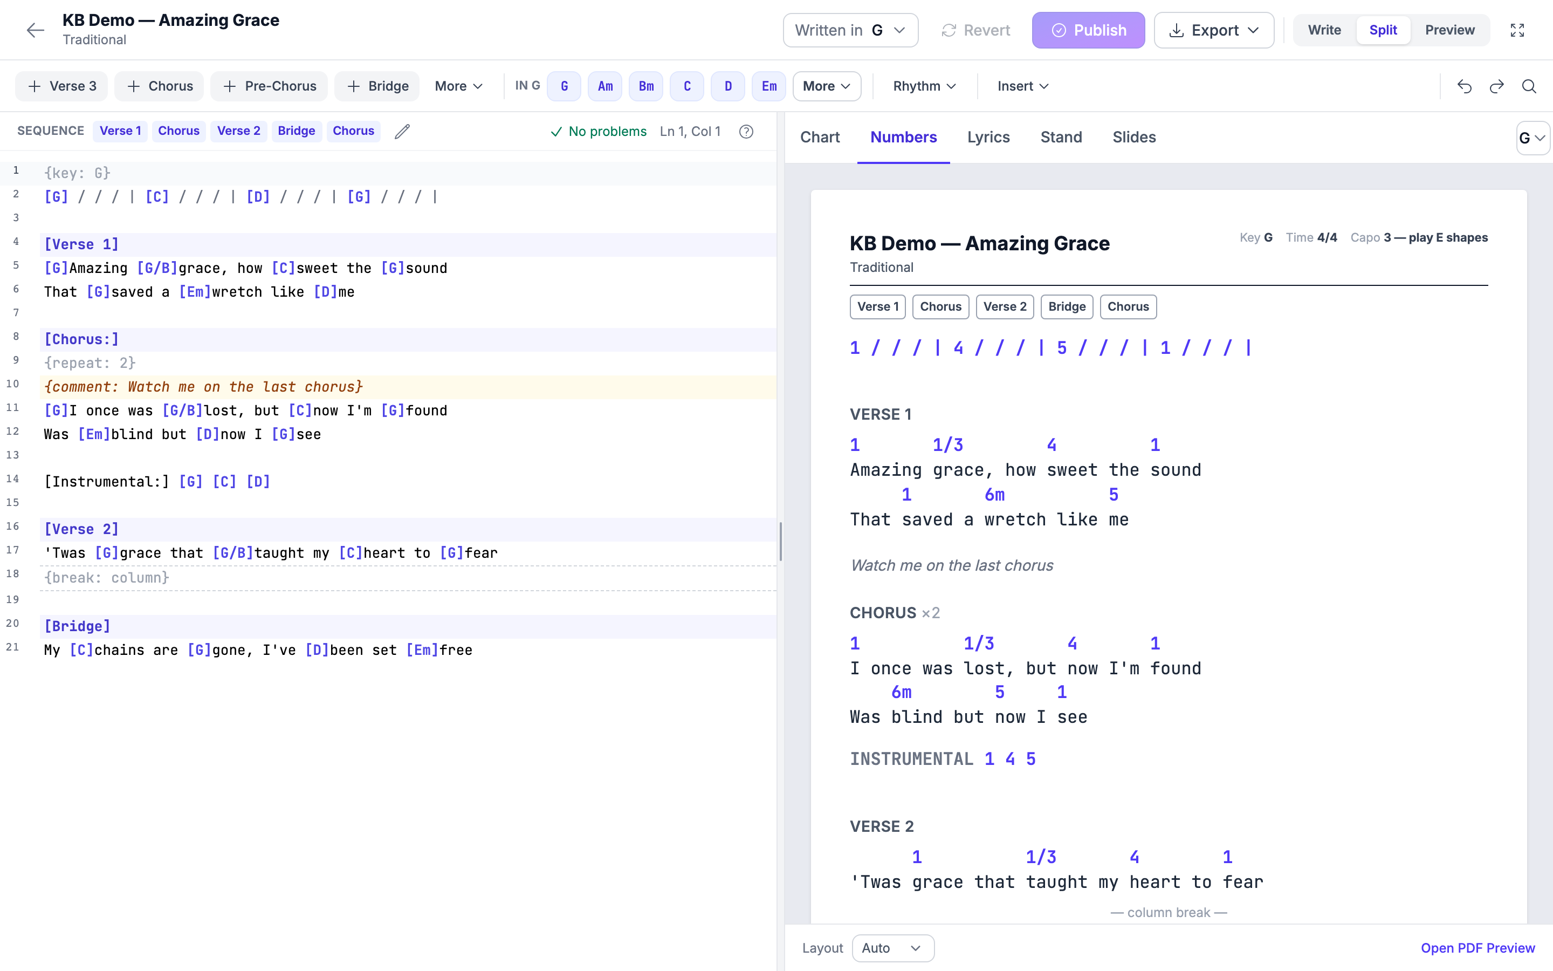This screenshot has height=971, width=1553.
Task: Click the Verse 2 tag in the preview
Action: point(1005,307)
